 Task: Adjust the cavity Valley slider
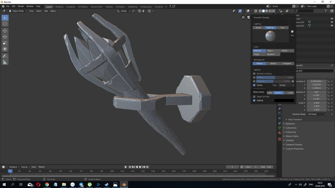284,93
